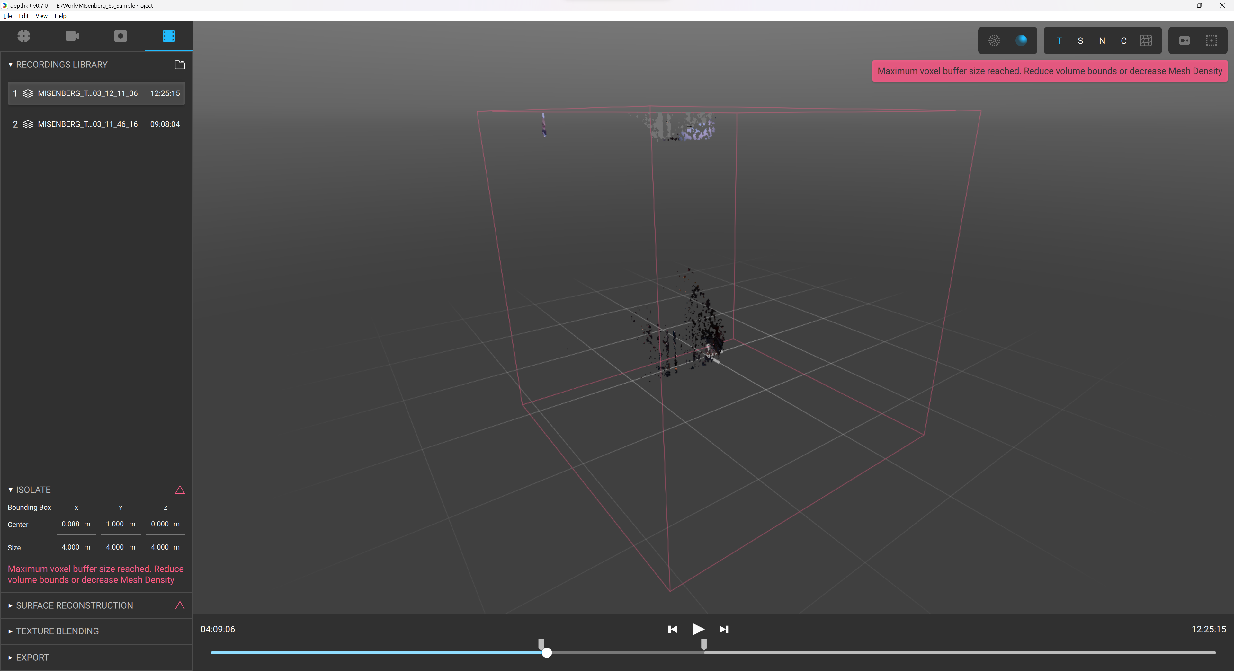
Task: Open the View menu
Action: pyautogui.click(x=41, y=16)
